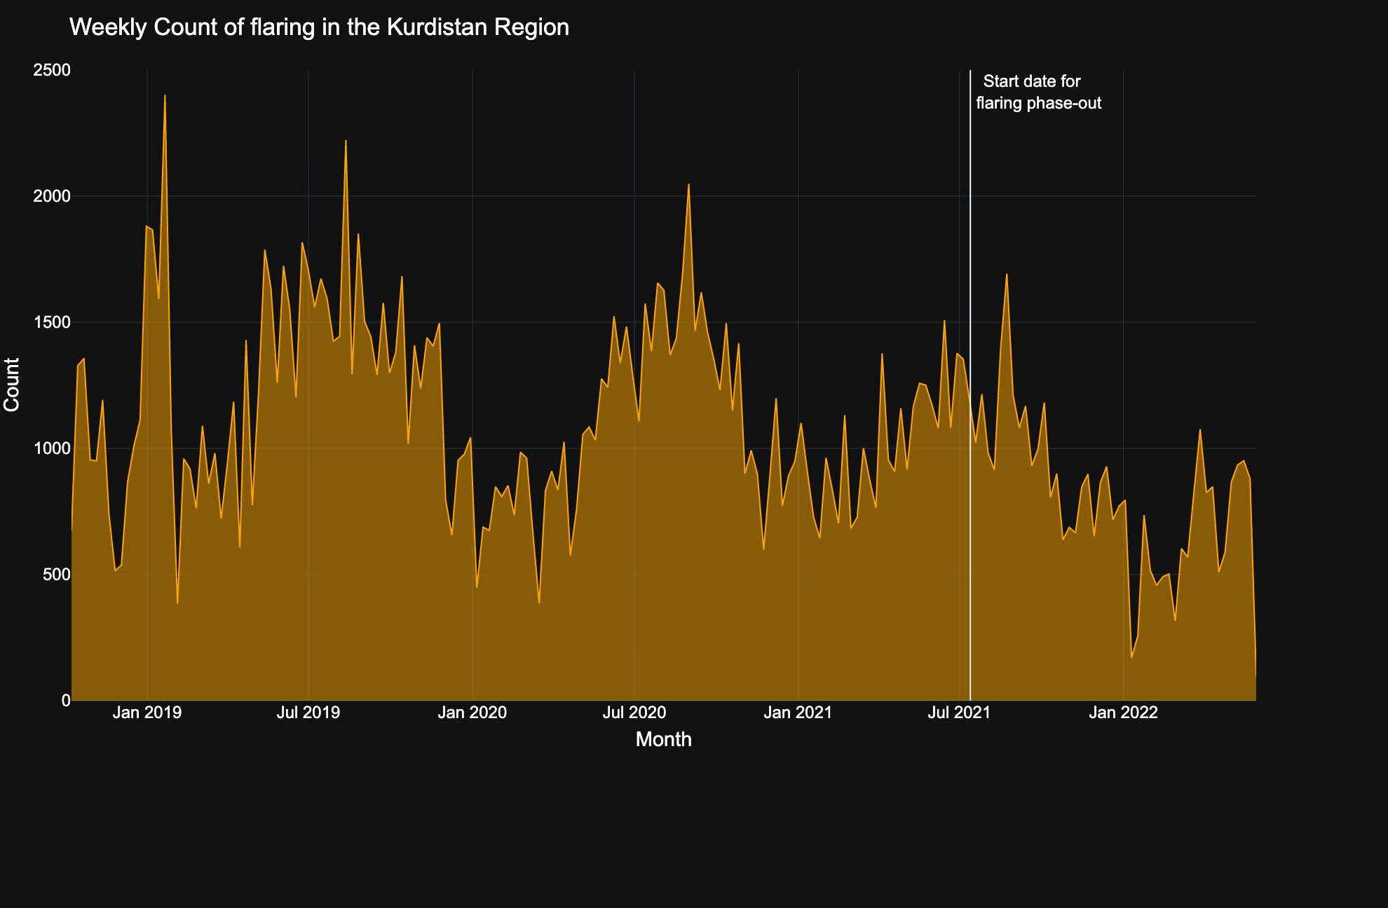Viewport: 1388px width, 908px height.
Task: Select the 'Jan 2021' x-axis tick label
Action: click(x=798, y=713)
